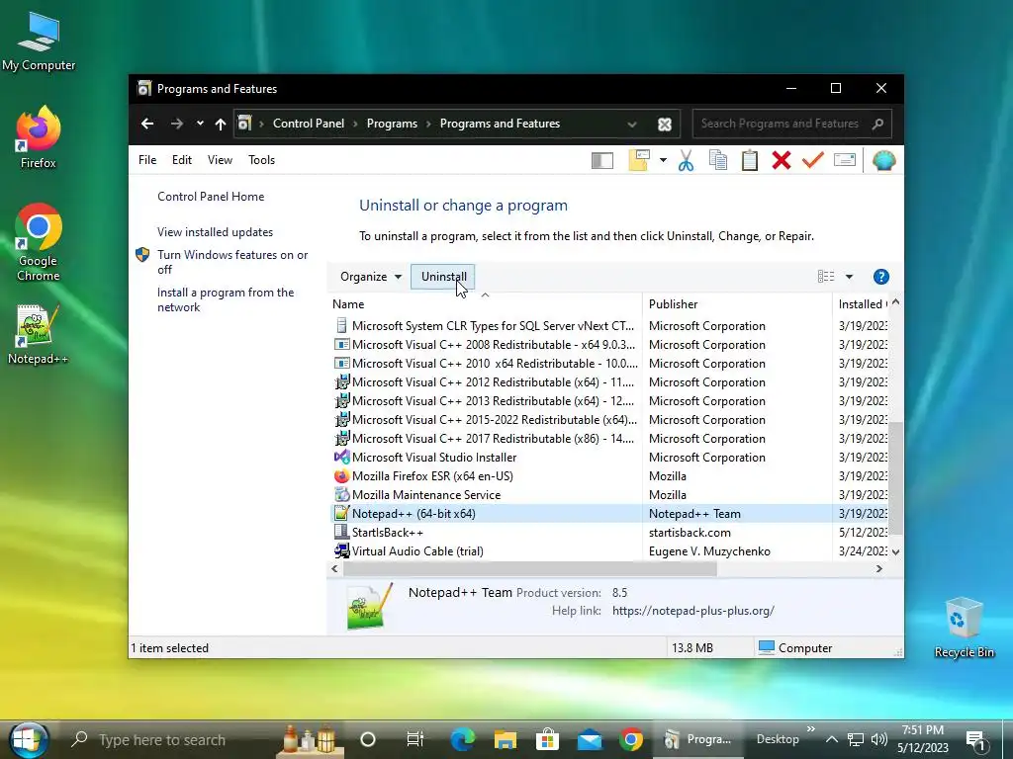The width and height of the screenshot is (1013, 759).
Task: Show hidden tray icons chevron
Action: pos(831,739)
